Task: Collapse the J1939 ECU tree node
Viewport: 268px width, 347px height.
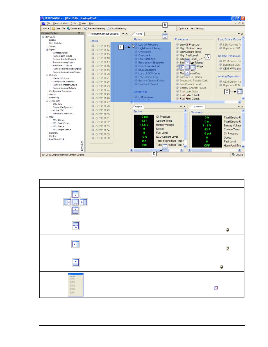Action: (x=47, y=101)
